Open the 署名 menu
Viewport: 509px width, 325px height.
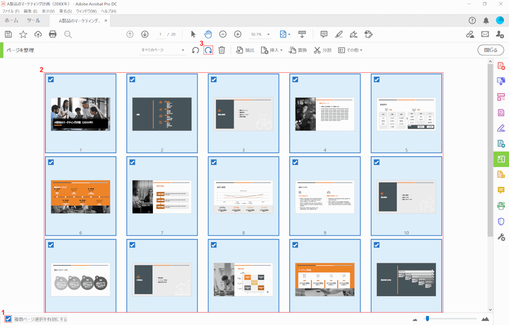(65, 11)
